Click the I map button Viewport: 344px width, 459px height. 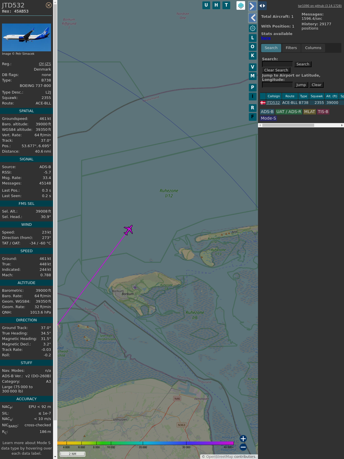(x=253, y=96)
